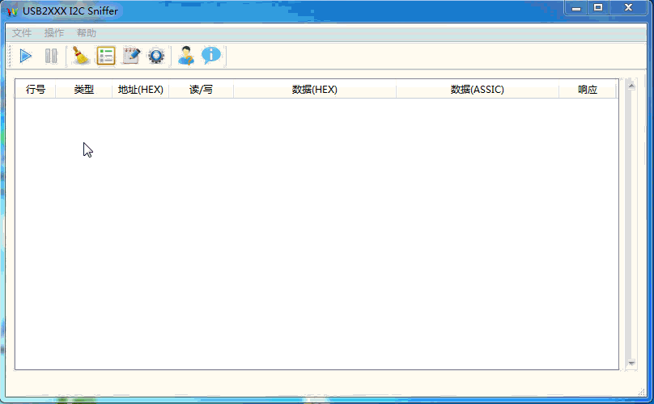Select the 类型 column header
654x404 pixels.
84,89
